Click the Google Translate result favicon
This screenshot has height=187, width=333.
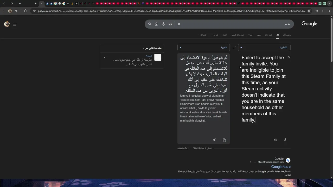click(x=288, y=160)
